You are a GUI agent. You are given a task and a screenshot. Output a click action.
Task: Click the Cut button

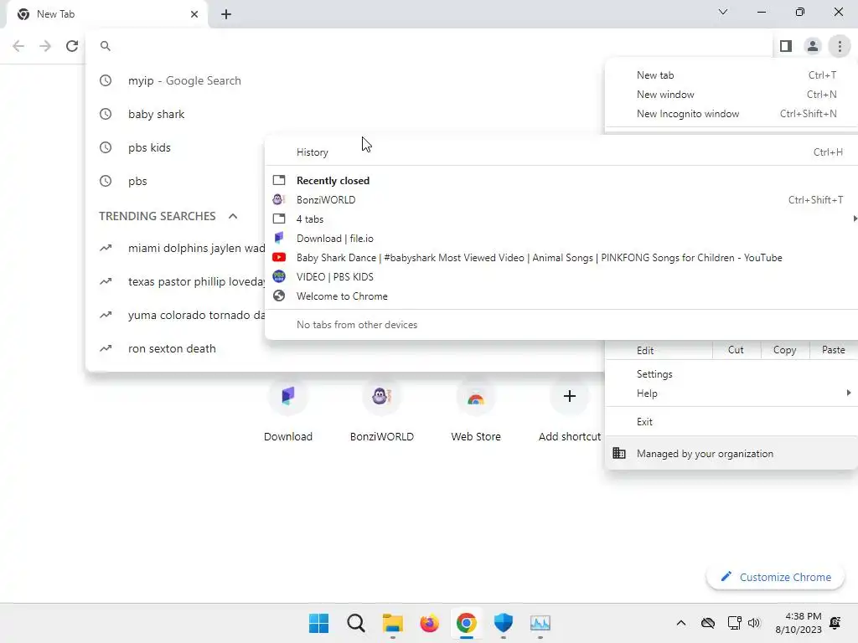click(x=736, y=350)
